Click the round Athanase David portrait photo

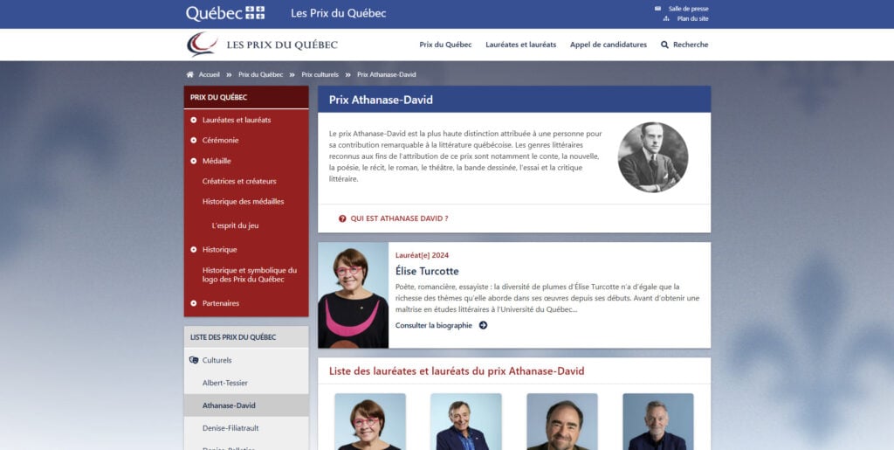pyautogui.click(x=653, y=156)
